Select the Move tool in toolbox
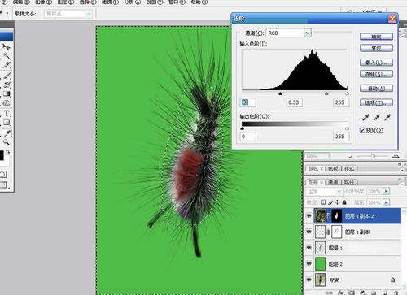The width and height of the screenshot is (407, 295). 7,47
